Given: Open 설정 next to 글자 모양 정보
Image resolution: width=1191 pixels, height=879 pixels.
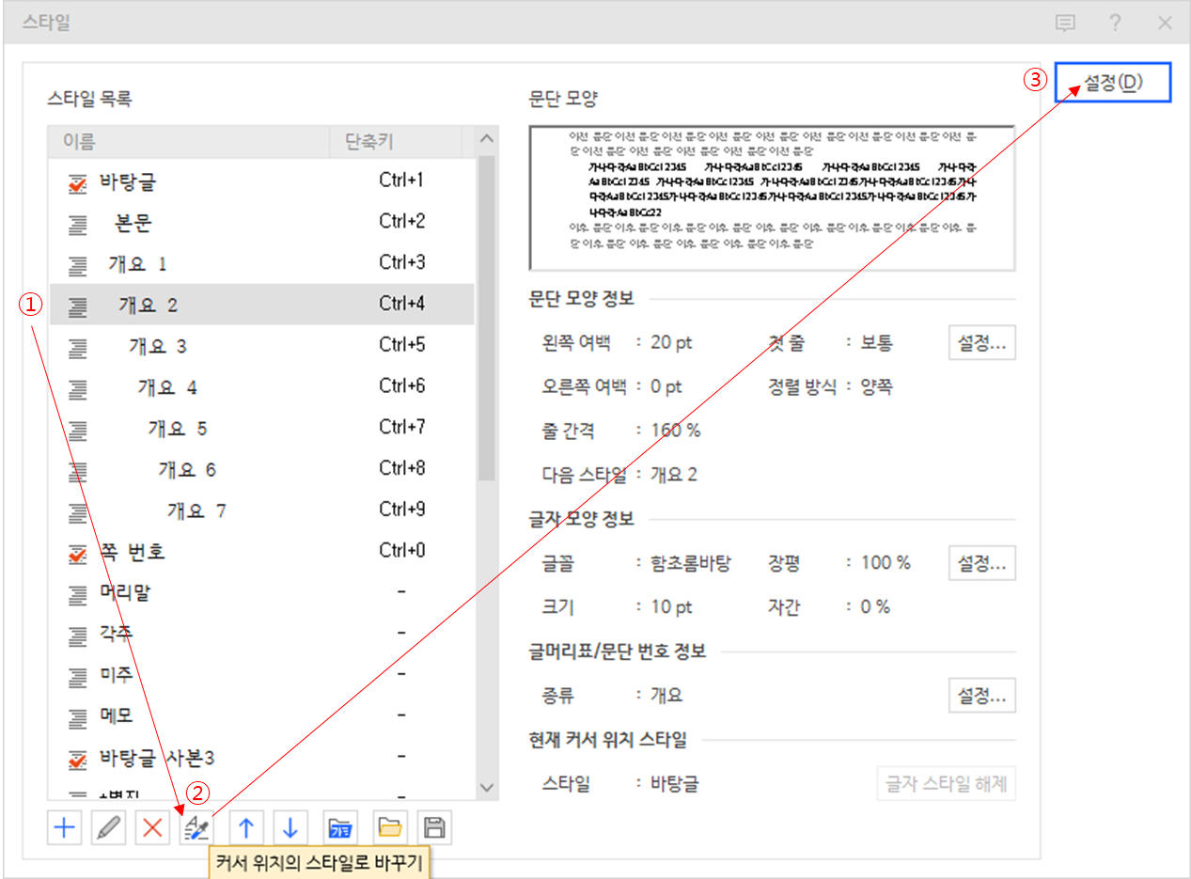Looking at the screenshot, I should pyautogui.click(x=981, y=562).
